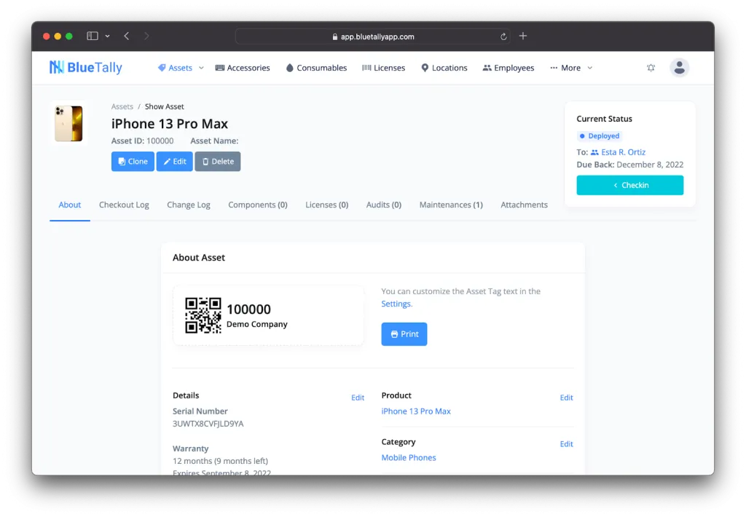Expand the More menu chevron

coord(590,68)
